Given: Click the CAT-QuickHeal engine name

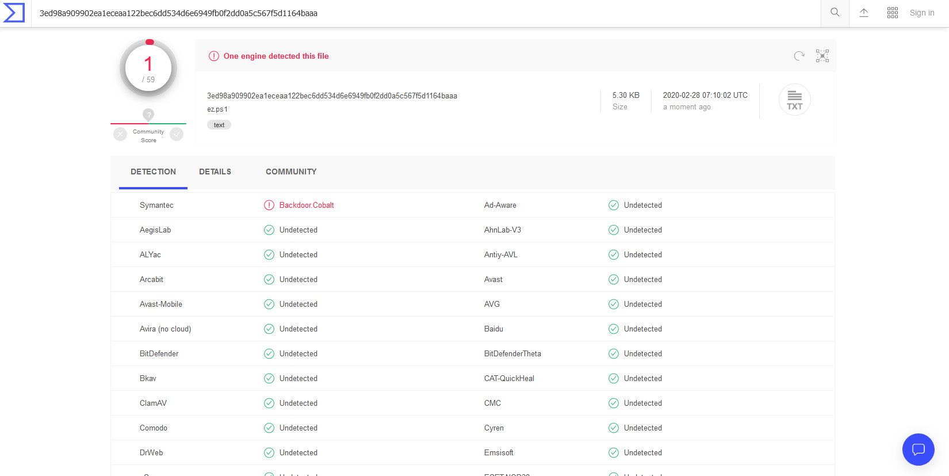Looking at the screenshot, I should pos(509,378).
